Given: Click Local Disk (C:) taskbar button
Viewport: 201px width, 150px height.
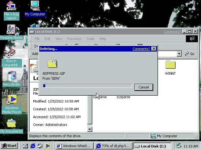Looking at the screenshot, I should coord(152,146).
